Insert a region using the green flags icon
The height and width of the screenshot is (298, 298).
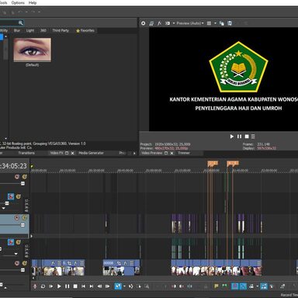click(224, 286)
